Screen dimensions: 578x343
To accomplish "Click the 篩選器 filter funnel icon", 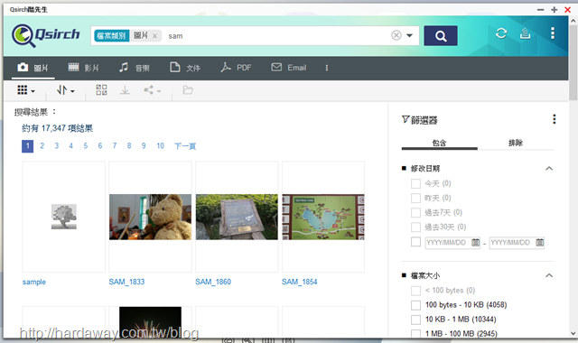I will pos(406,119).
